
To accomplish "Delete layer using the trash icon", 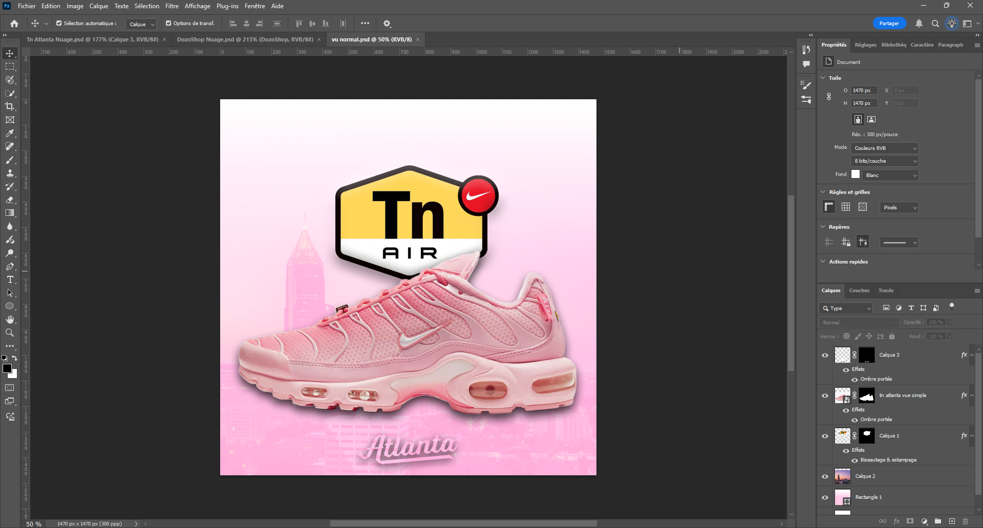I will 966,521.
